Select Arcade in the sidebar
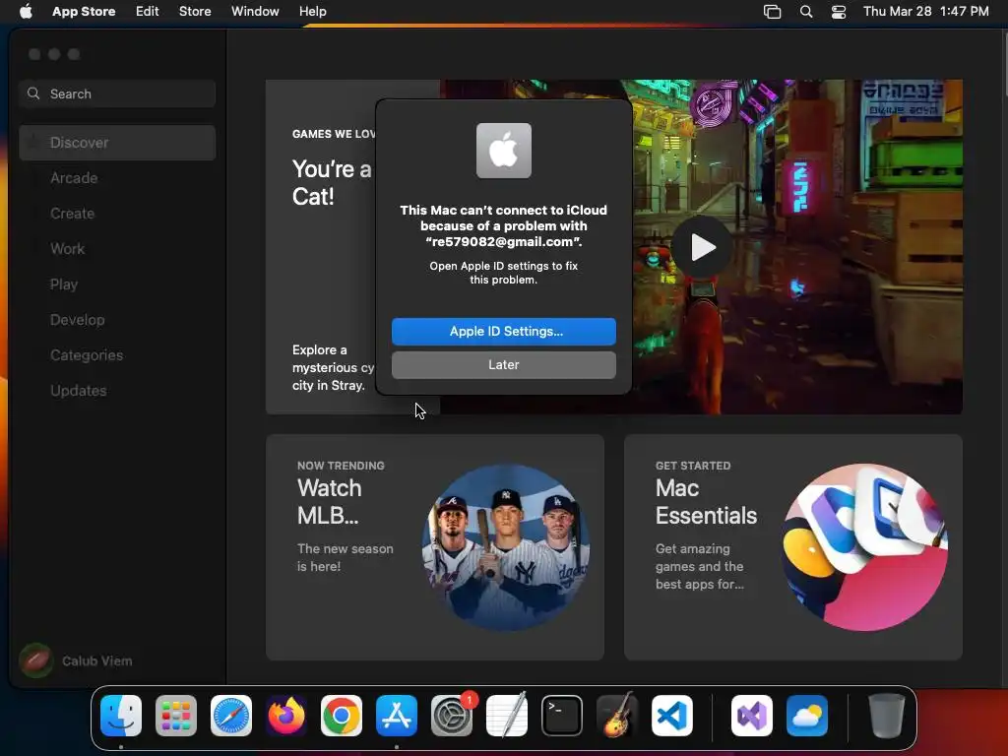Viewport: 1008px width, 756px height. [x=117, y=178]
